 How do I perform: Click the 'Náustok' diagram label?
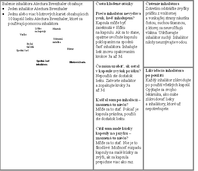coord(57,29)
